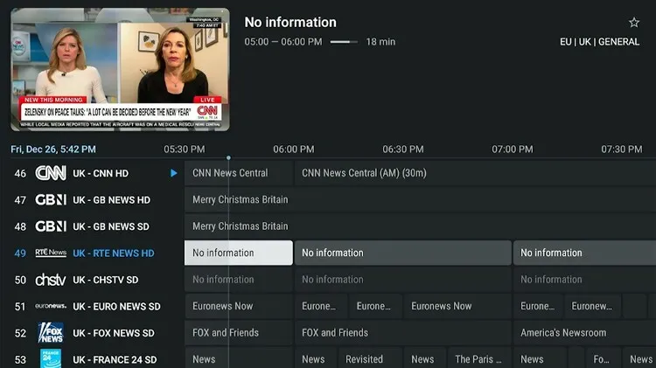Select channel UK - GB NEWS SD

(111, 226)
